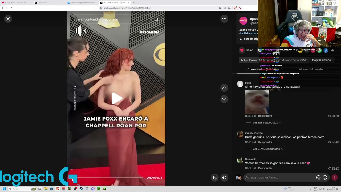Open the Brave Shields icon

click(x=235, y=8)
